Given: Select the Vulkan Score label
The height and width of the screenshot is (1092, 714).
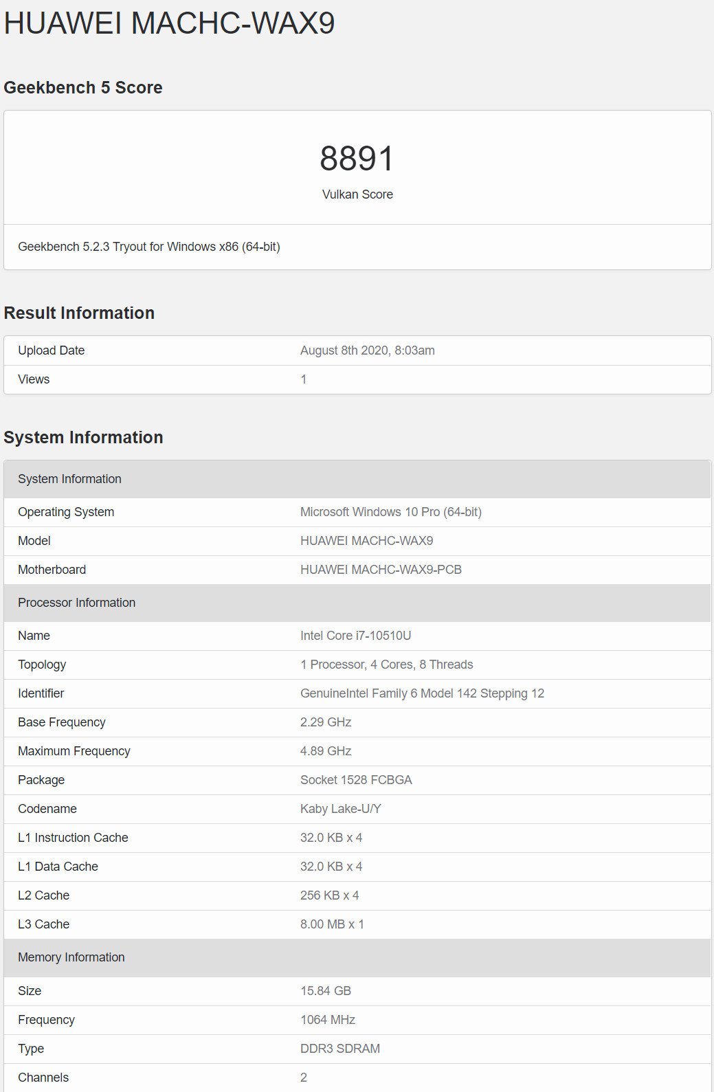Looking at the screenshot, I should (x=357, y=194).
